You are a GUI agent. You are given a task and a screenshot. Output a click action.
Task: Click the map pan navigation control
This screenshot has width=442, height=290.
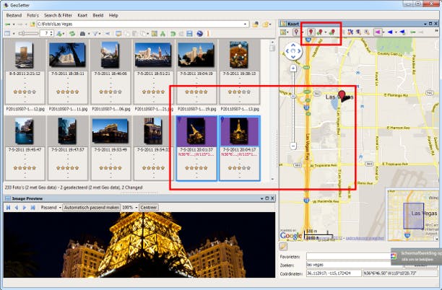pyautogui.click(x=293, y=51)
